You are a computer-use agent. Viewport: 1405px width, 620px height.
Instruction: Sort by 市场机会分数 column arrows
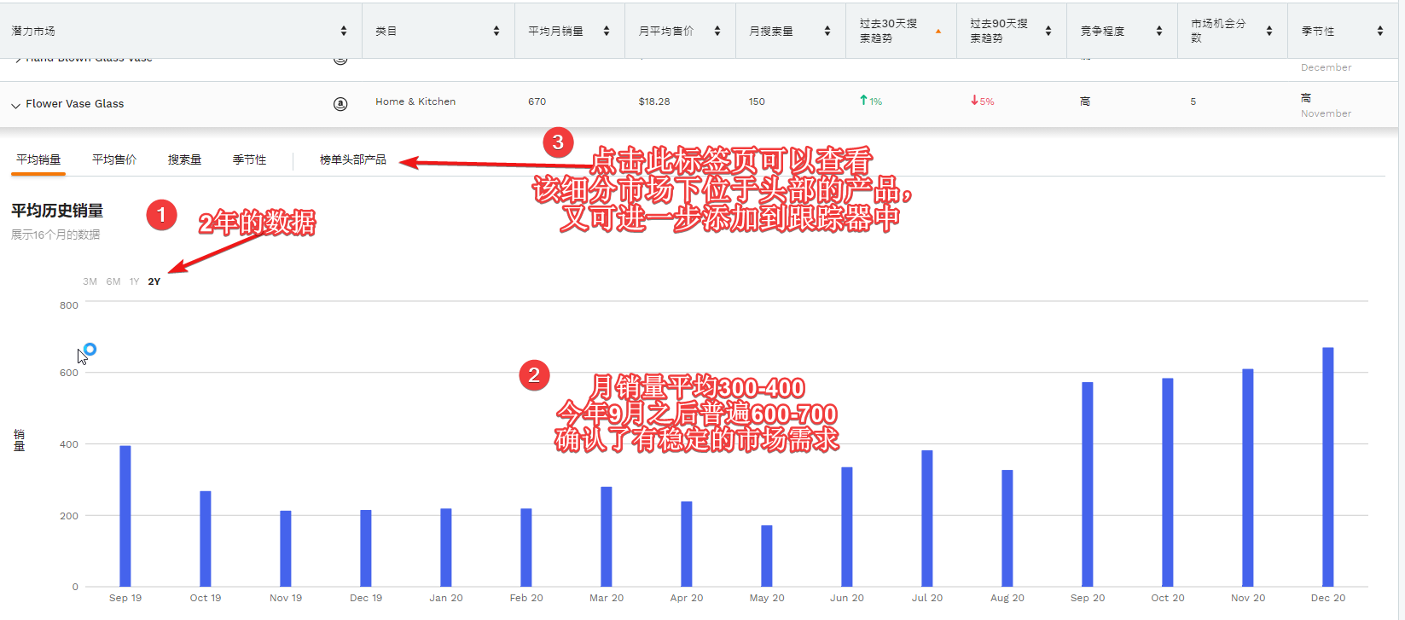pos(1269,31)
